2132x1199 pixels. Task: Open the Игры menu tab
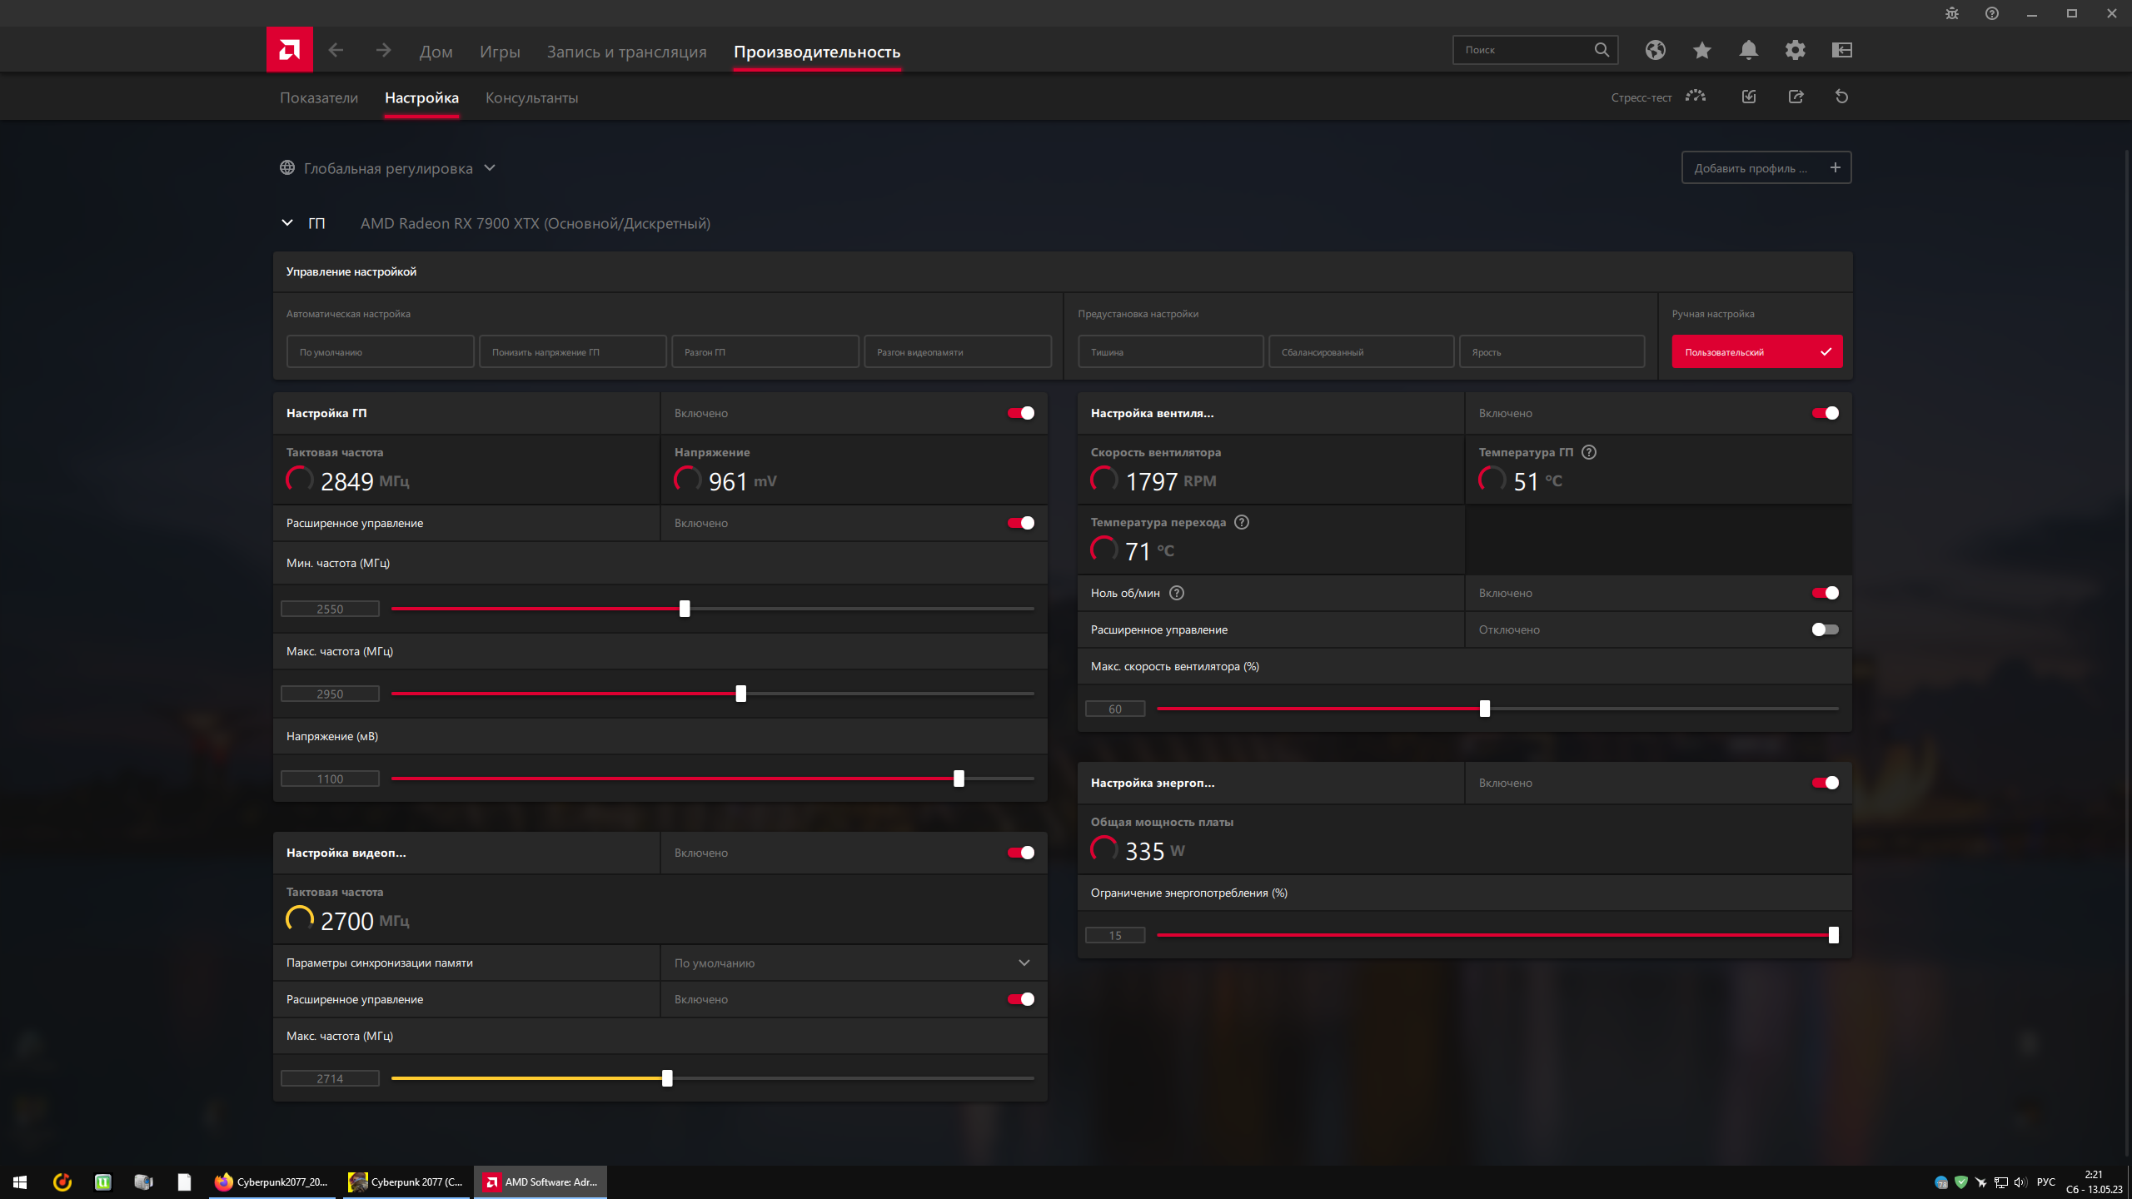click(x=500, y=52)
